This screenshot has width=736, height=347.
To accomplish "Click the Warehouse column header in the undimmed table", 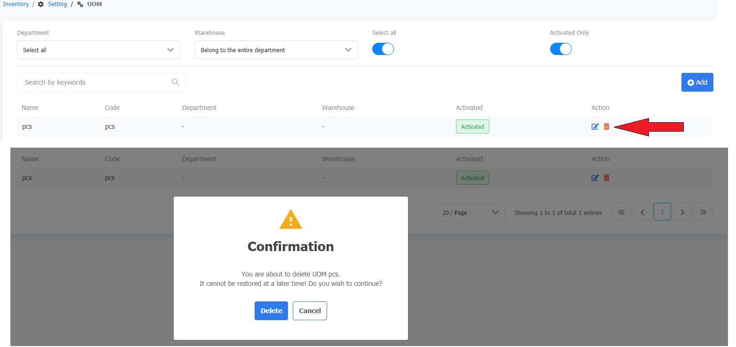I will point(338,108).
